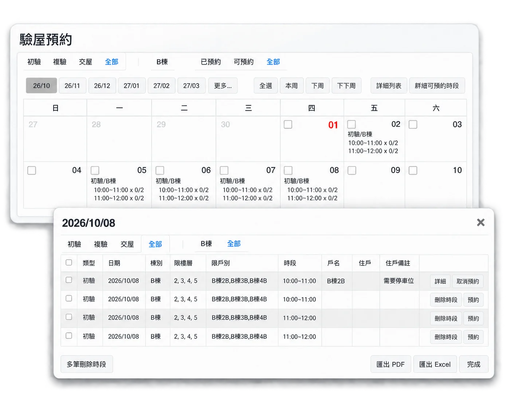Image resolution: width=506 pixels, height=395 pixels.
Task: Select the 複驗 tab in the main 驗屋預約 window
Action: [60, 62]
